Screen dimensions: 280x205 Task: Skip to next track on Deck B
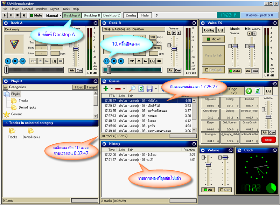coord(121,61)
